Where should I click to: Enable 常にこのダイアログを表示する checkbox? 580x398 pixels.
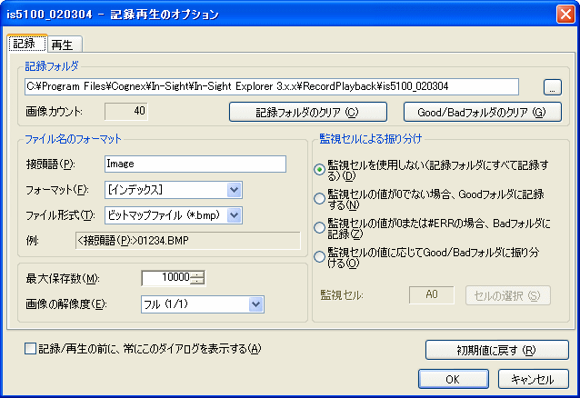tap(31, 349)
